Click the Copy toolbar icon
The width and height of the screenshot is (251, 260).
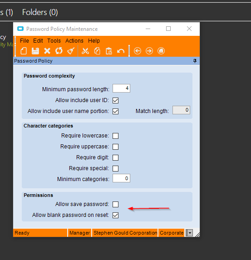[x=97, y=51]
